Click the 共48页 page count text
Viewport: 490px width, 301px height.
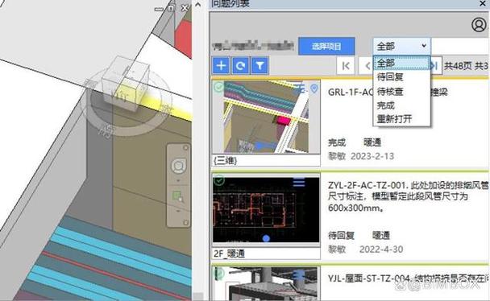pos(458,66)
